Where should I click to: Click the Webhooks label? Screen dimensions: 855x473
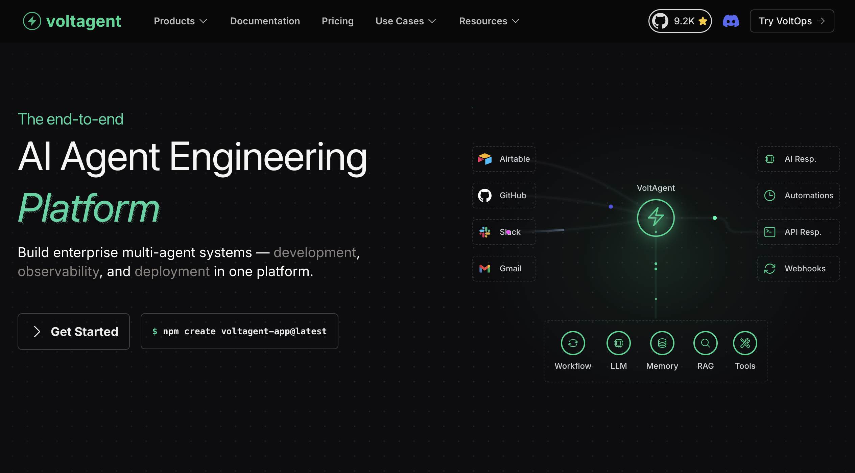pyautogui.click(x=805, y=268)
